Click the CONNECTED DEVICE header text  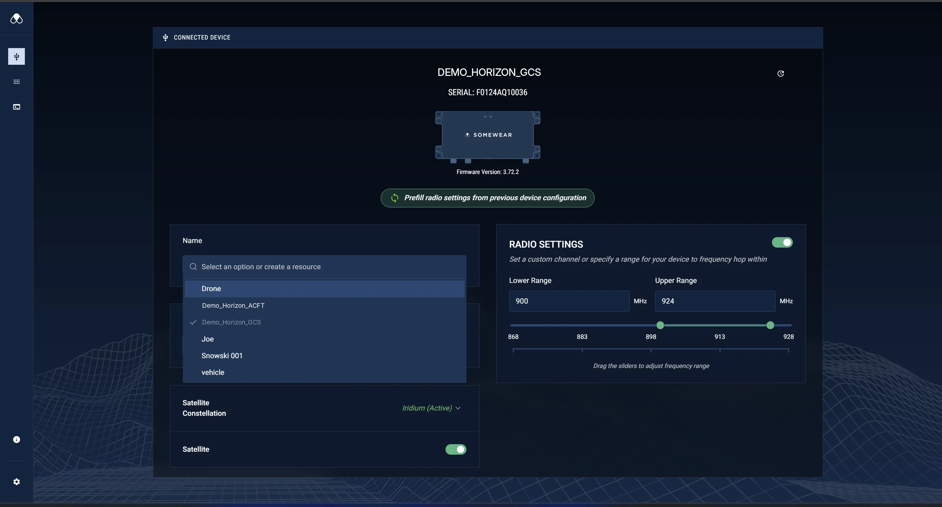click(202, 37)
